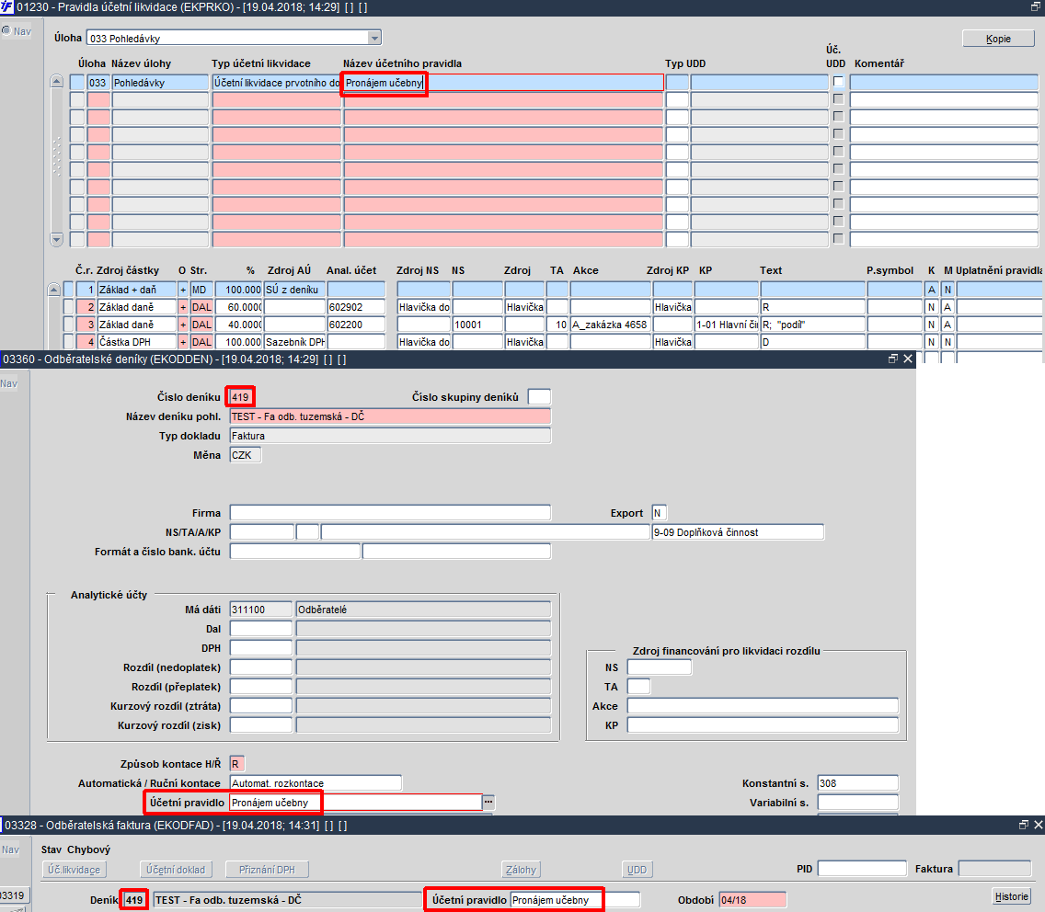The image size is (1045, 912).
Task: Click the empty Dal account field
Action: tap(260, 629)
